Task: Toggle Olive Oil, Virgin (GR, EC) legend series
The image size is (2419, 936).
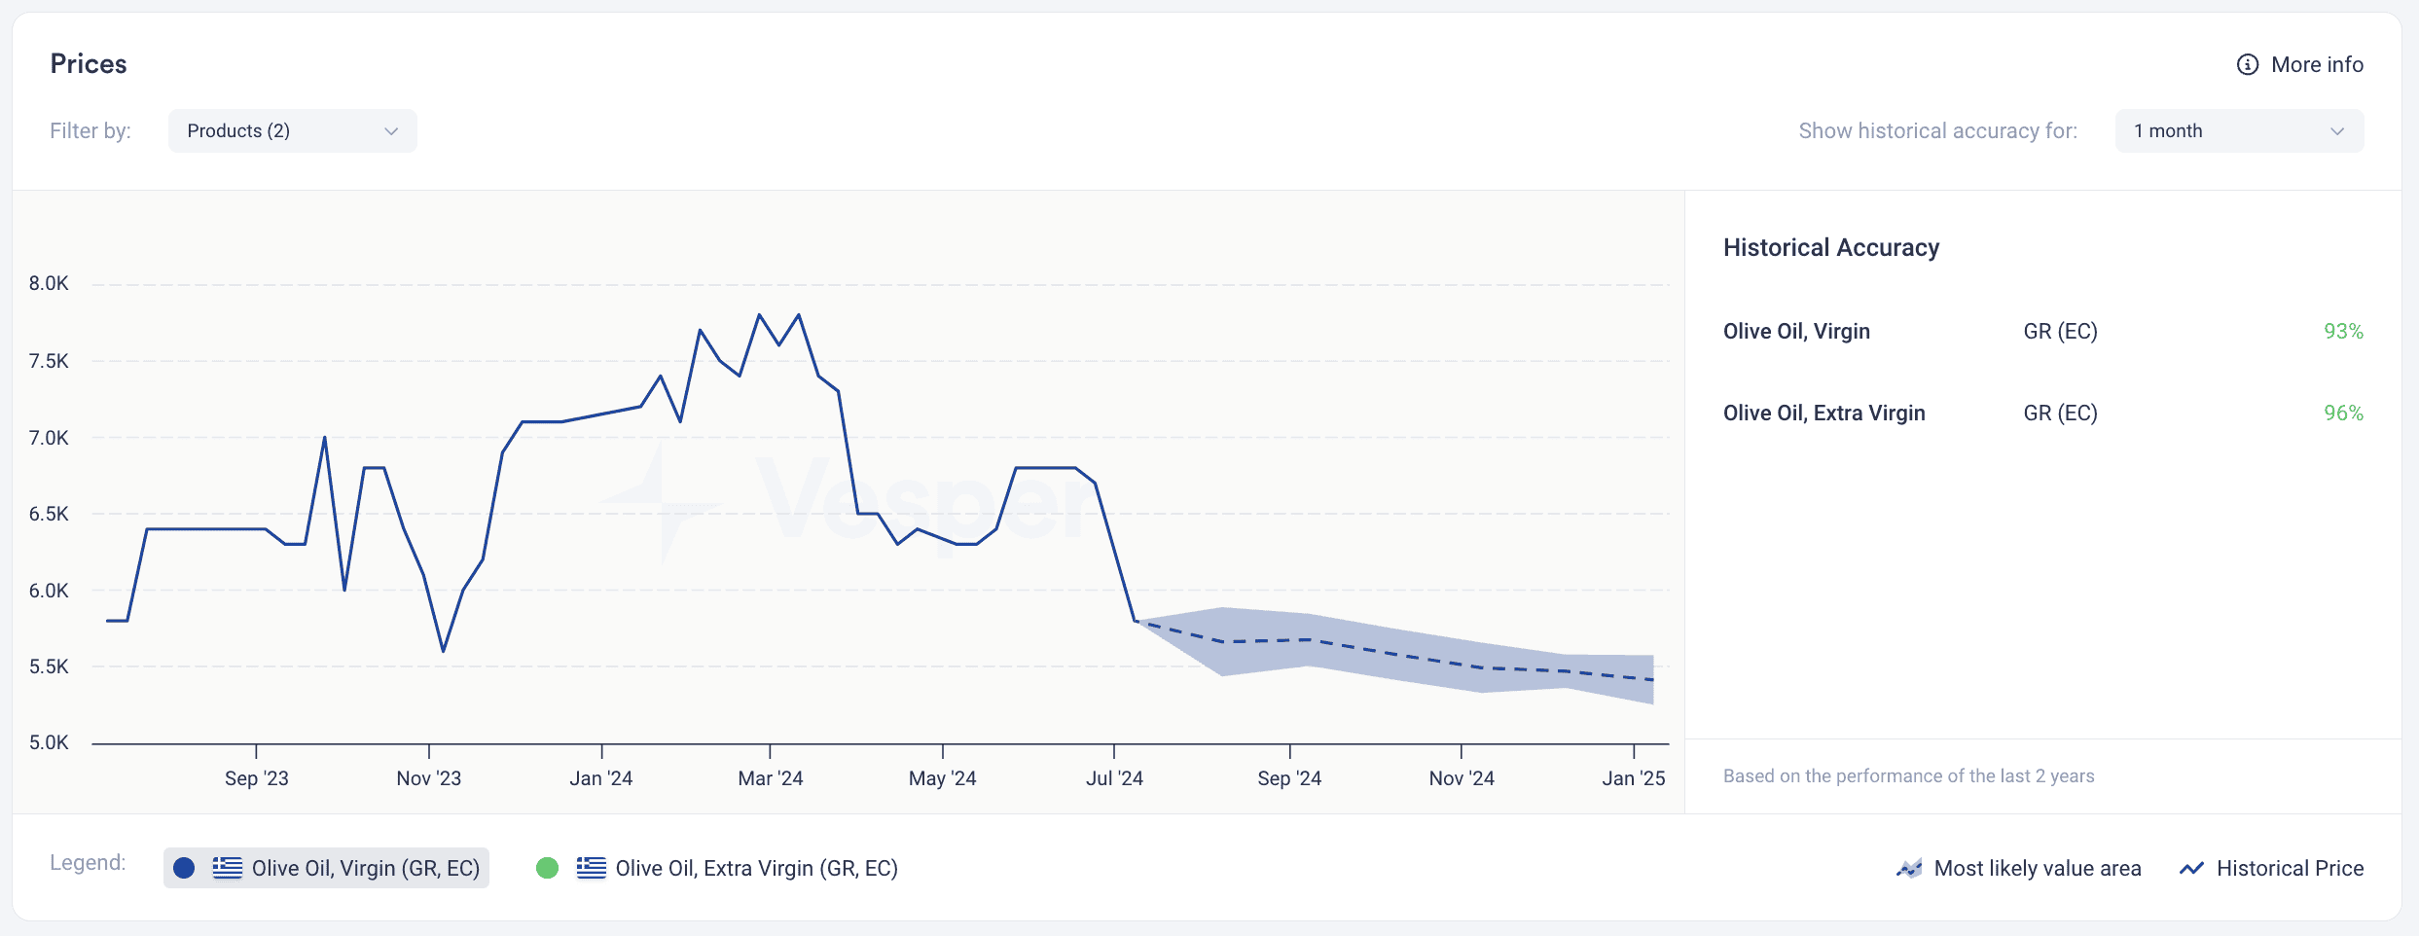Action: [x=326, y=868]
